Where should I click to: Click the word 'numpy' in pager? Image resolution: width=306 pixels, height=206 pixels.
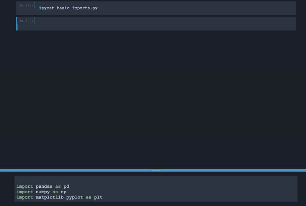point(43,192)
